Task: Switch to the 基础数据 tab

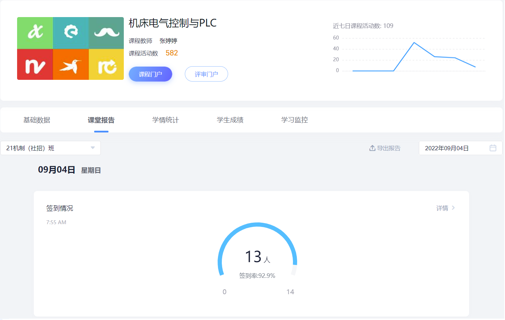Action: click(x=37, y=120)
